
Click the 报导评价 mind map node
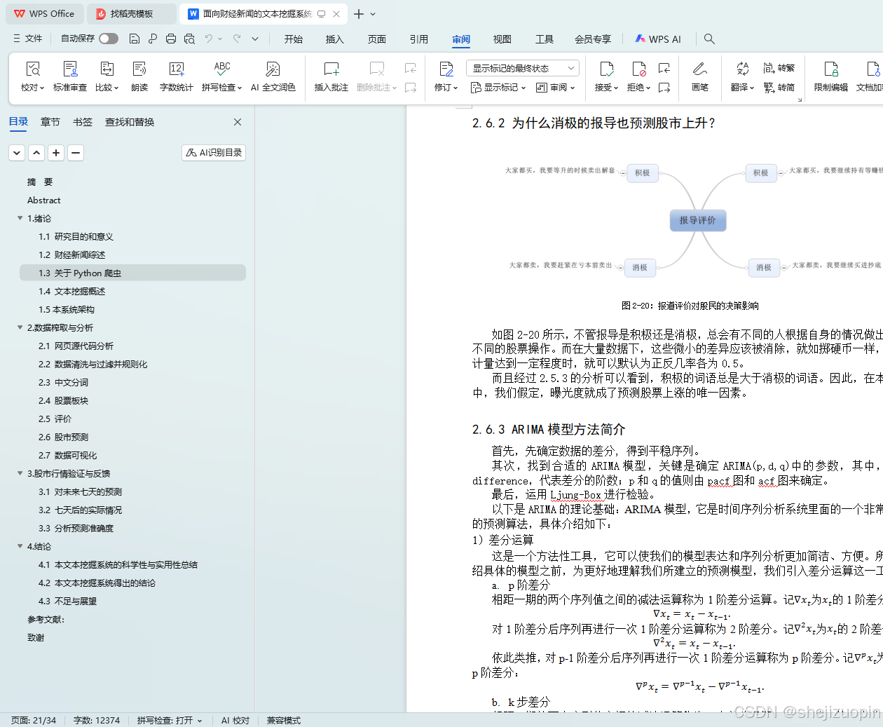[698, 220]
